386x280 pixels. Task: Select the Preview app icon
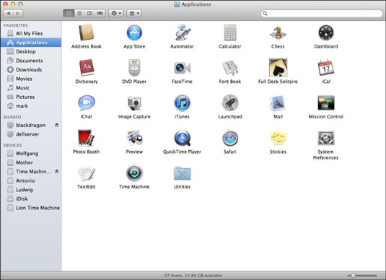pyautogui.click(x=134, y=138)
